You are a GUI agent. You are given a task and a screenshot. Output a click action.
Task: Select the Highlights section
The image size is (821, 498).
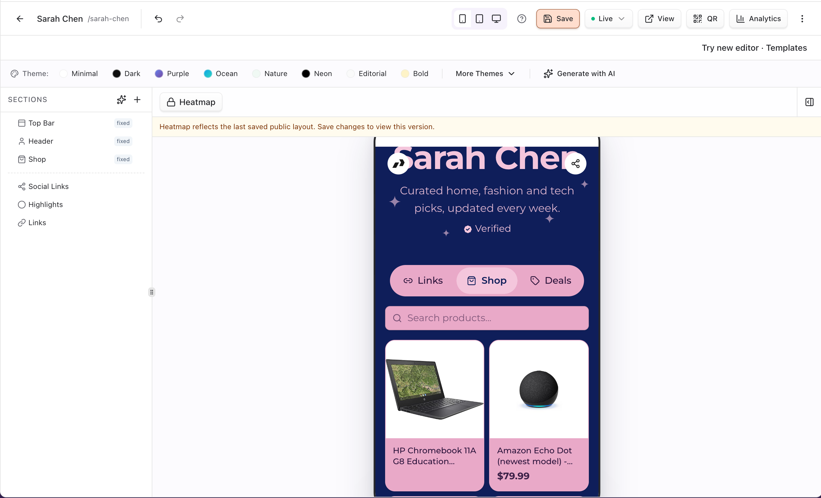[x=75, y=204]
